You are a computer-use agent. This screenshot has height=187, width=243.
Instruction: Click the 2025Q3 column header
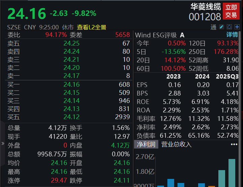[x=227, y=76]
